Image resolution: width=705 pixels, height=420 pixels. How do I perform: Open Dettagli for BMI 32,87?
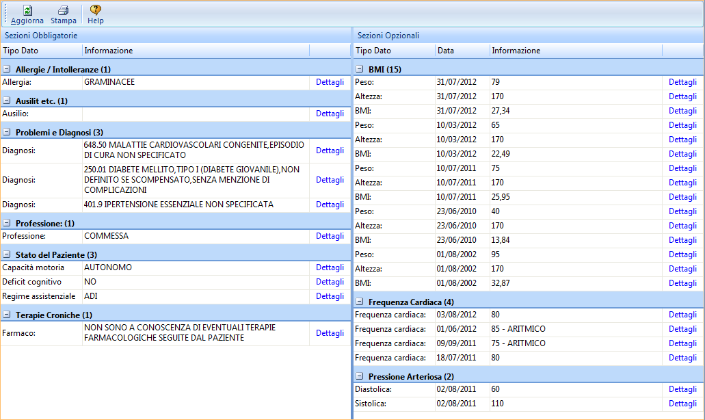[x=682, y=283]
